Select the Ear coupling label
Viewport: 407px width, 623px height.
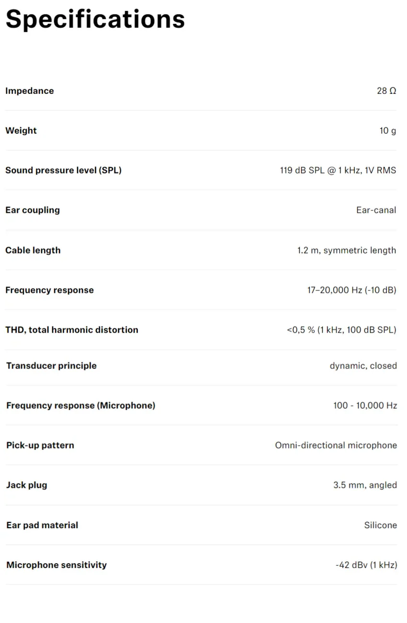[33, 210]
